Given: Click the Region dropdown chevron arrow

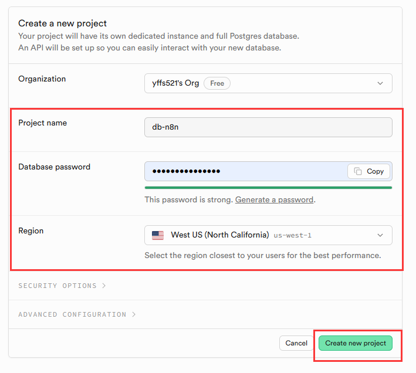Looking at the screenshot, I should pos(380,235).
